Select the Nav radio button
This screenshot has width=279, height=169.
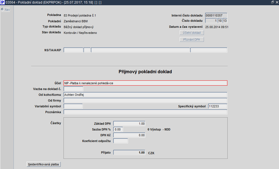tap(2, 9)
